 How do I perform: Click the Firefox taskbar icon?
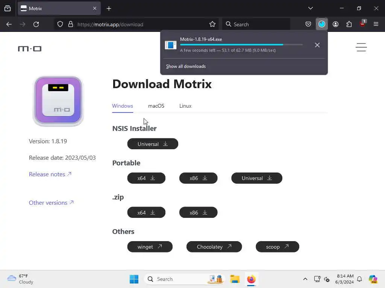tap(251, 279)
